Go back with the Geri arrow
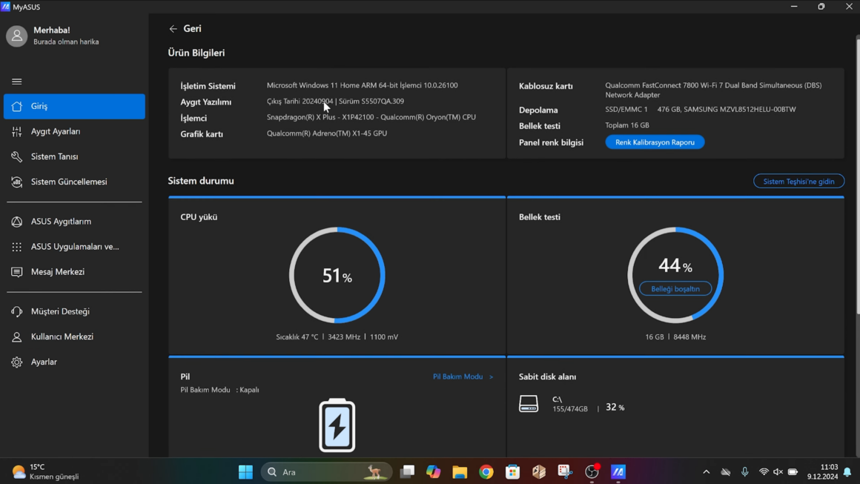 pyautogui.click(x=173, y=29)
